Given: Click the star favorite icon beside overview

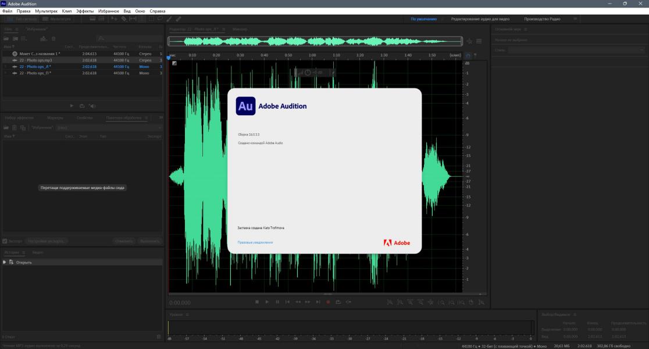Looking at the screenshot, I should [x=470, y=41].
